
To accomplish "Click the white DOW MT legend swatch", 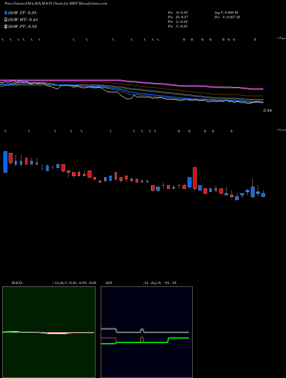I will (x=6, y=19).
